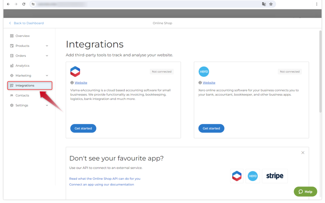Click the browser back arrow

pyautogui.click(x=8, y=4)
